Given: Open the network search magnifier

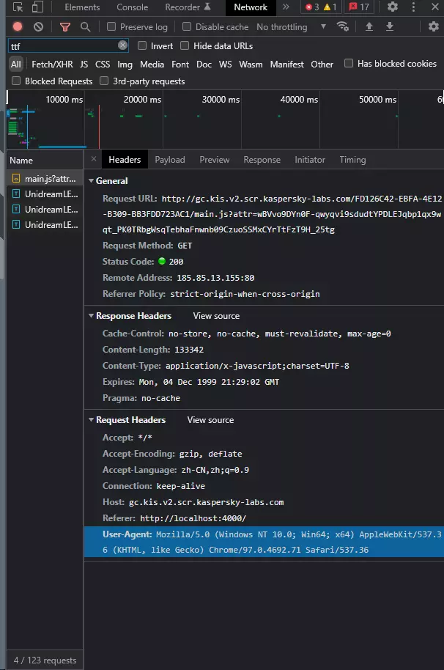Looking at the screenshot, I should coord(86,27).
